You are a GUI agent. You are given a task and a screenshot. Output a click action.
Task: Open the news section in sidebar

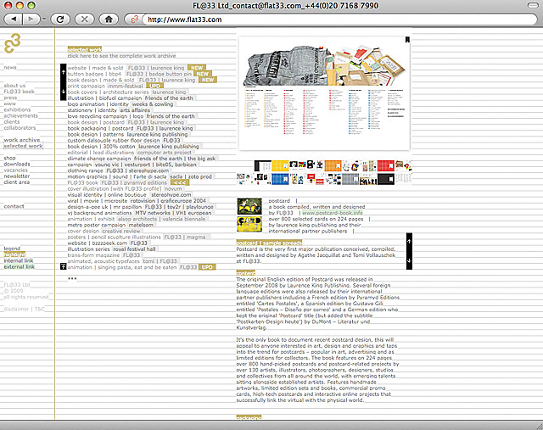10,67
